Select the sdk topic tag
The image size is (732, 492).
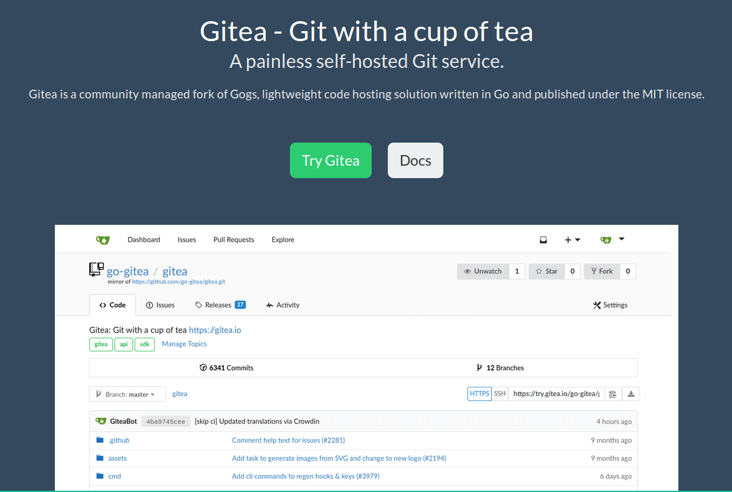pyautogui.click(x=145, y=344)
